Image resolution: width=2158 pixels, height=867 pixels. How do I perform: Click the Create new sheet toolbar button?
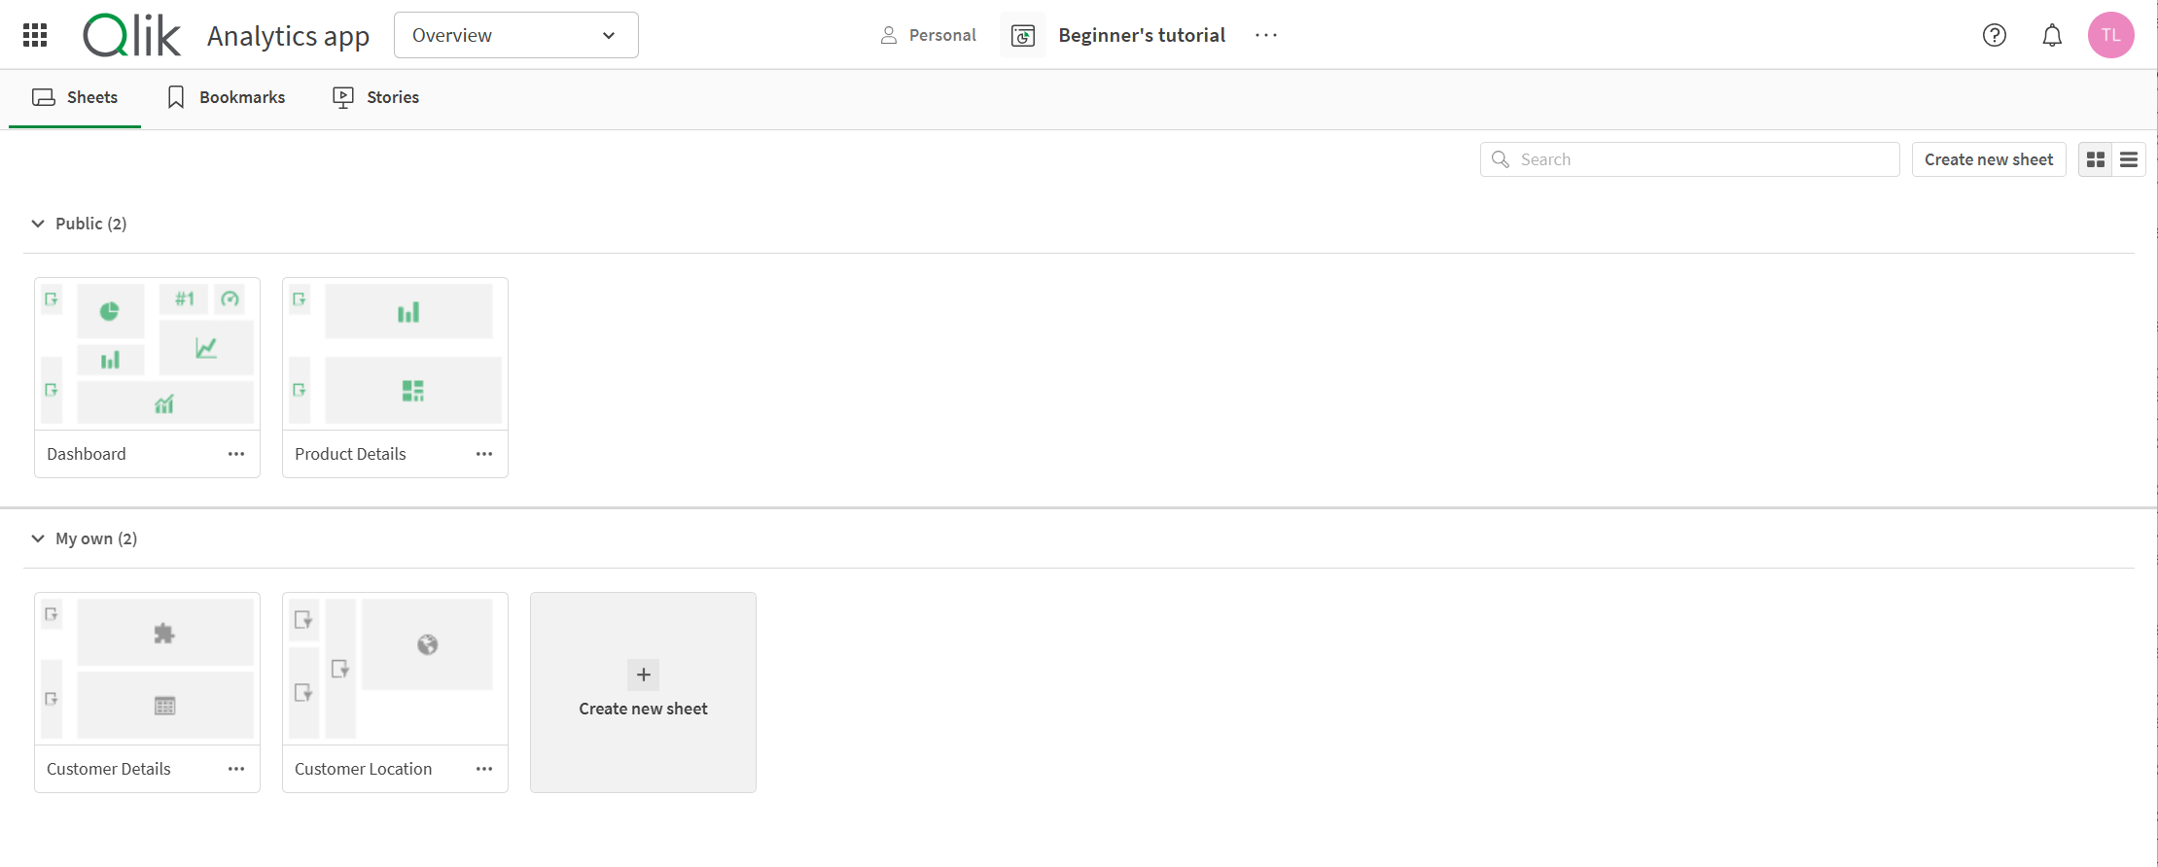pyautogui.click(x=1988, y=159)
